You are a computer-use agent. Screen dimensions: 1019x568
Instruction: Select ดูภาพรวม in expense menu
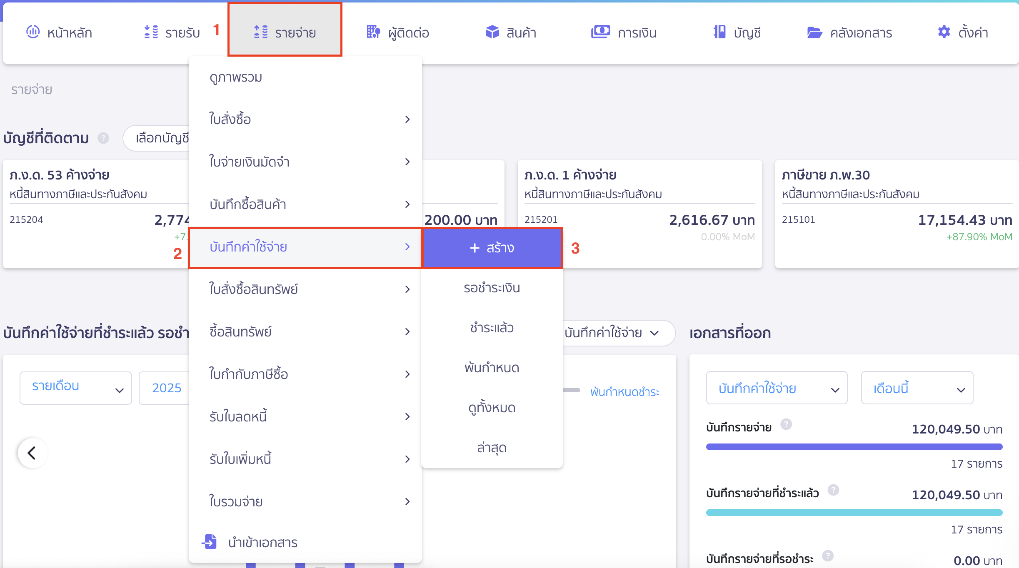pos(305,77)
